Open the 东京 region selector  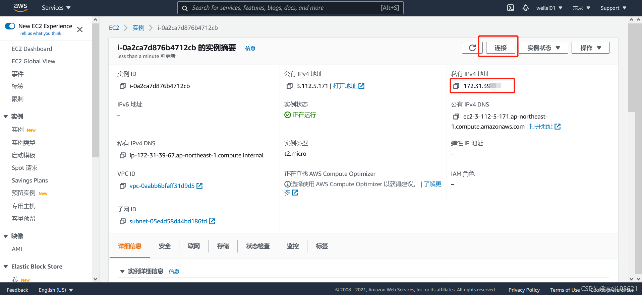click(581, 8)
